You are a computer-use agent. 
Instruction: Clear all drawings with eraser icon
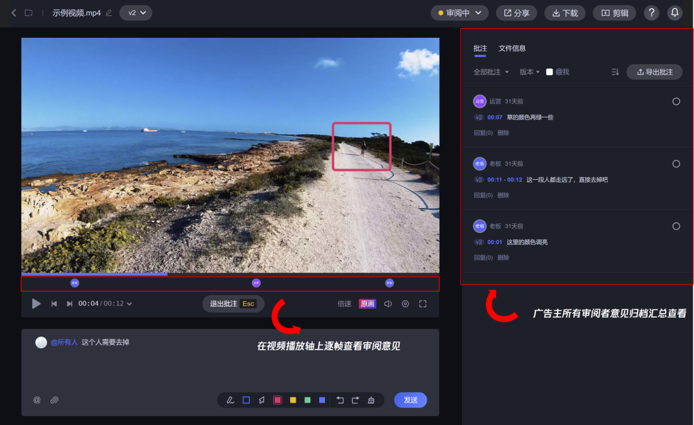coord(371,400)
